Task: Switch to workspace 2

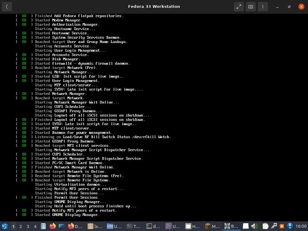Action: 21,226
